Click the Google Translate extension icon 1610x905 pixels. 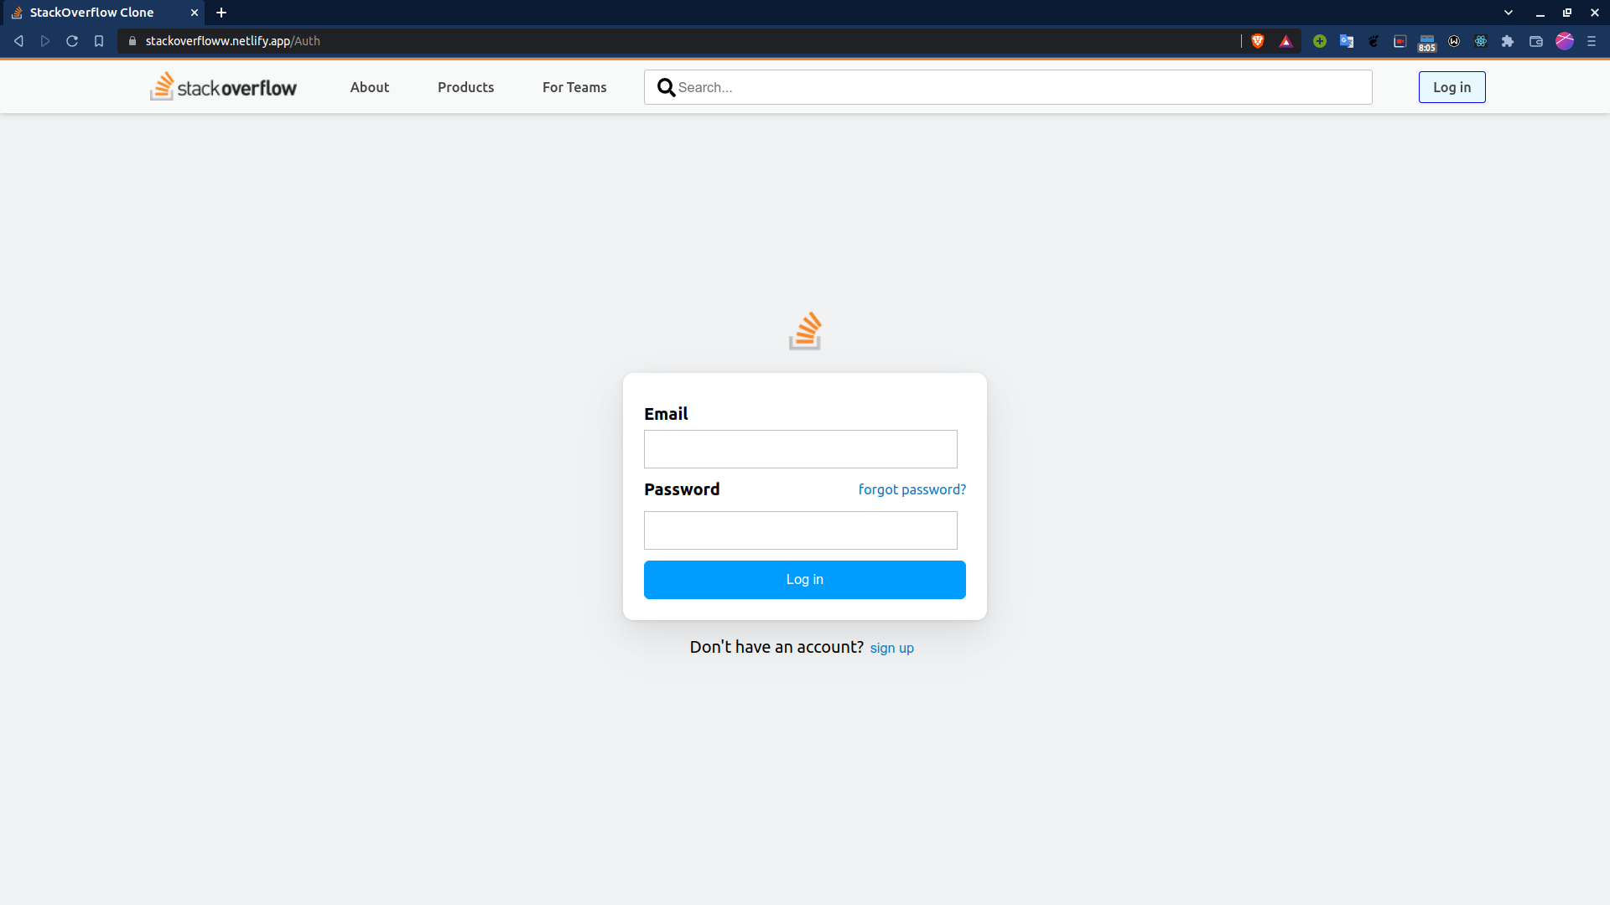coord(1347,41)
